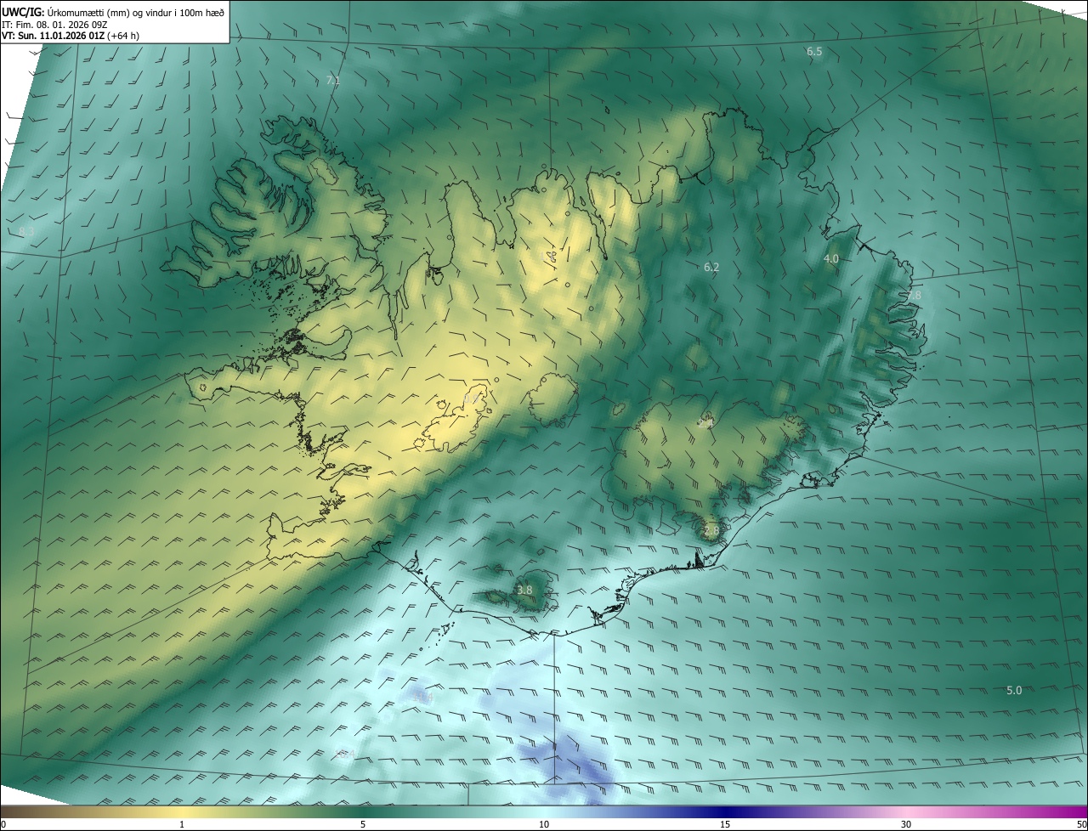Image resolution: width=1088 pixels, height=831 pixels.
Task: Click the magenta end of the colour bar
Action: click(x=1079, y=811)
